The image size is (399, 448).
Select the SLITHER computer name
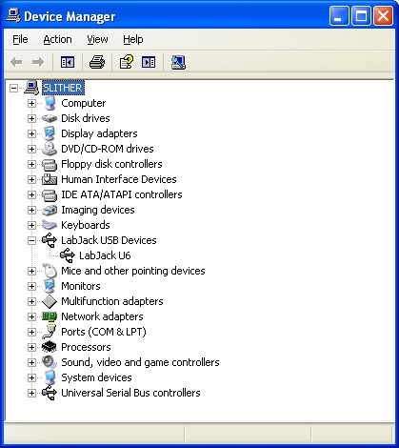coord(63,88)
